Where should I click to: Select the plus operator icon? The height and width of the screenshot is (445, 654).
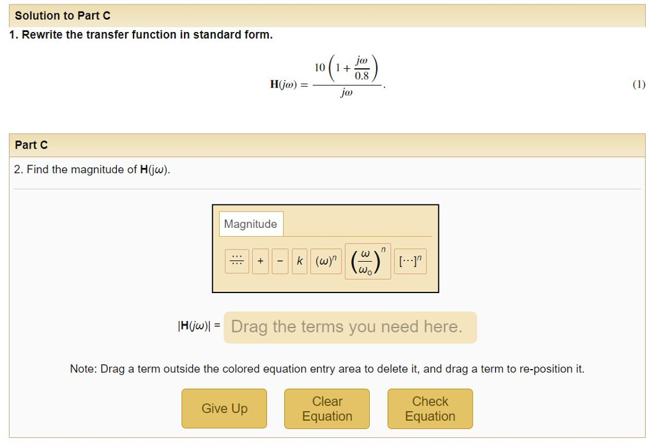(x=260, y=260)
